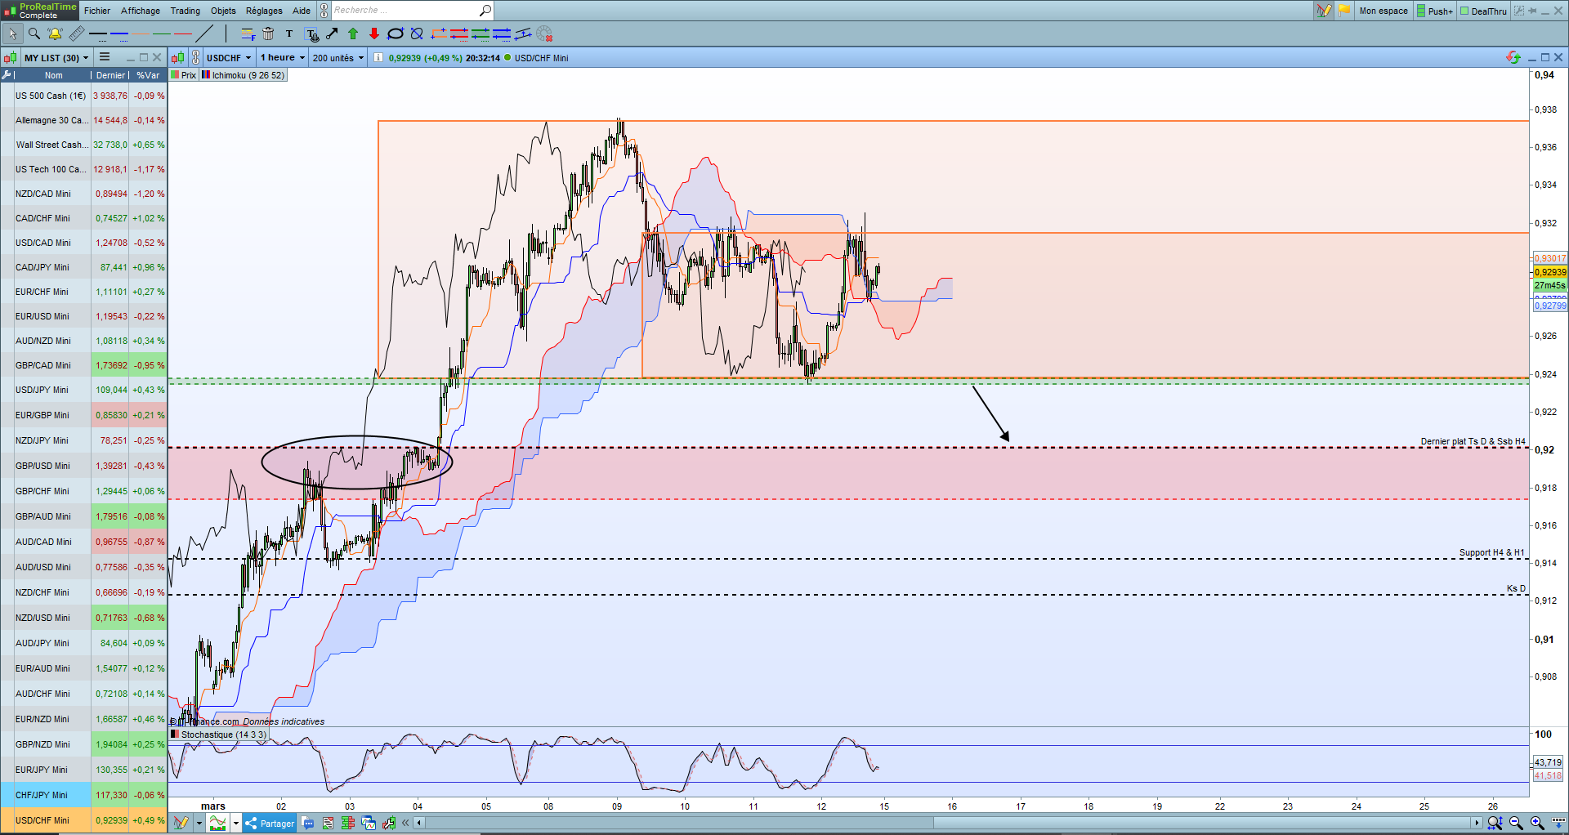Image resolution: width=1569 pixels, height=835 pixels.
Task: Place a green up arrow marker
Action: [x=353, y=33]
